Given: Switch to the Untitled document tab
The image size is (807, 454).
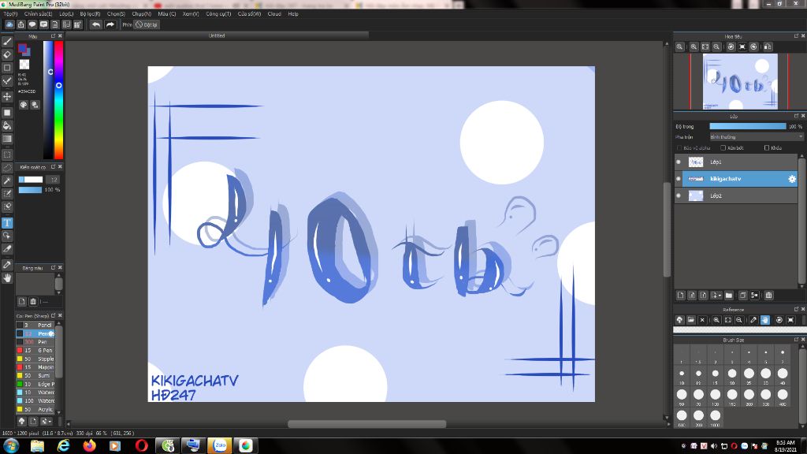Looking at the screenshot, I should tap(217, 35).
